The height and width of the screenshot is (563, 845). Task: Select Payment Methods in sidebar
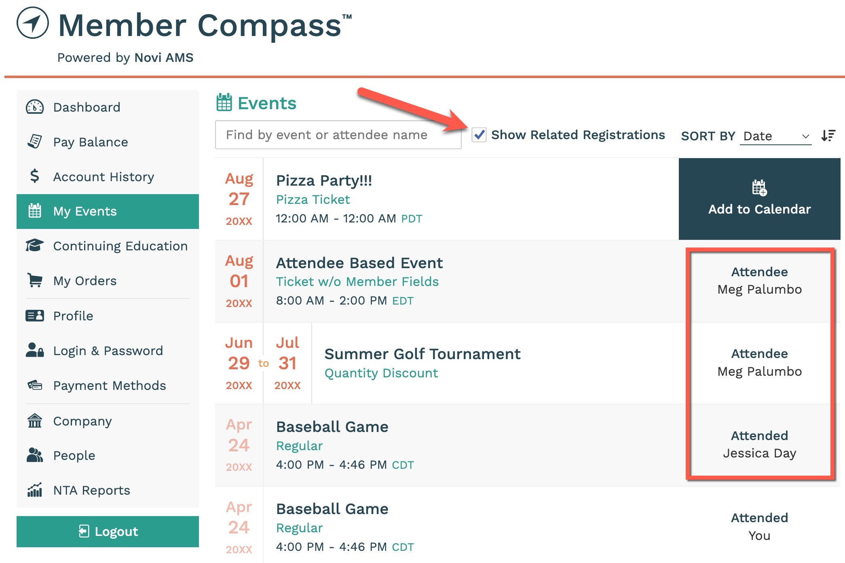point(108,385)
